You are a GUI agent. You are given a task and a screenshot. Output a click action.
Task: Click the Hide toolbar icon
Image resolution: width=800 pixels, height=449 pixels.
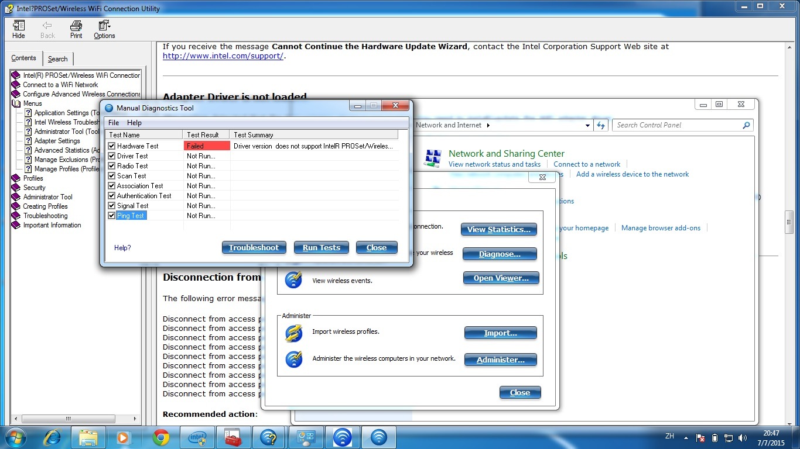(19, 29)
